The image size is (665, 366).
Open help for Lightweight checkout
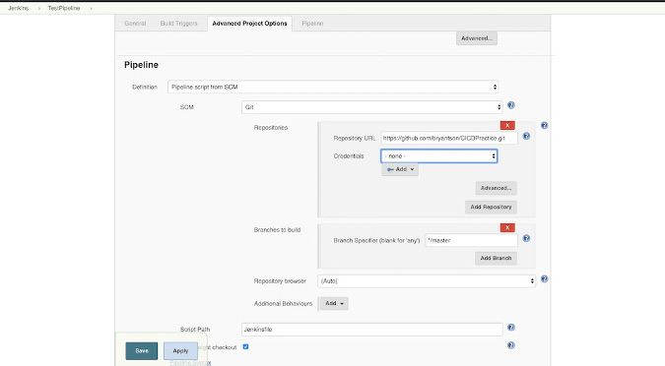pos(511,345)
